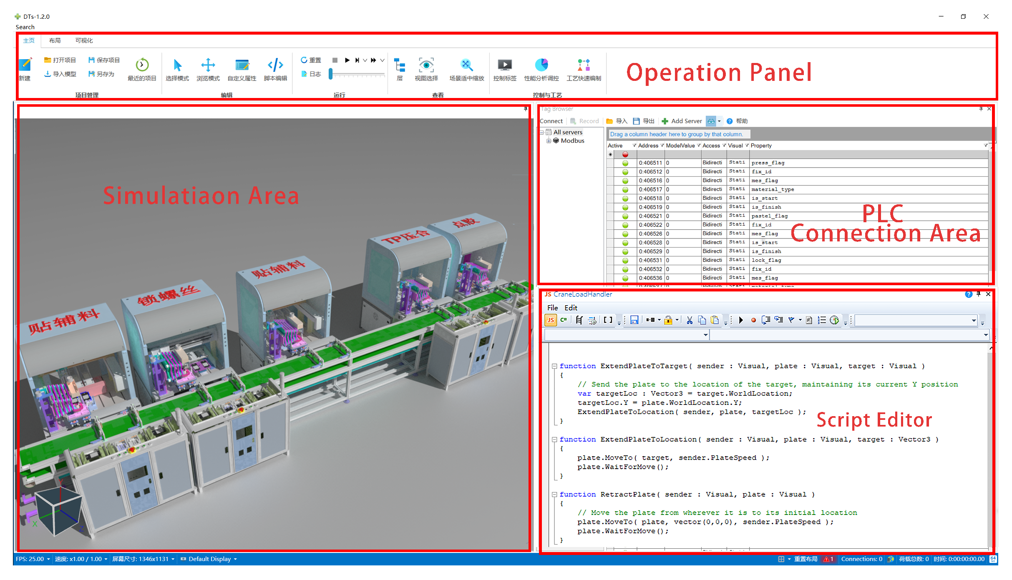Click the scissors cut icon in script editor
This screenshot has height=580, width=1012.
click(x=689, y=320)
